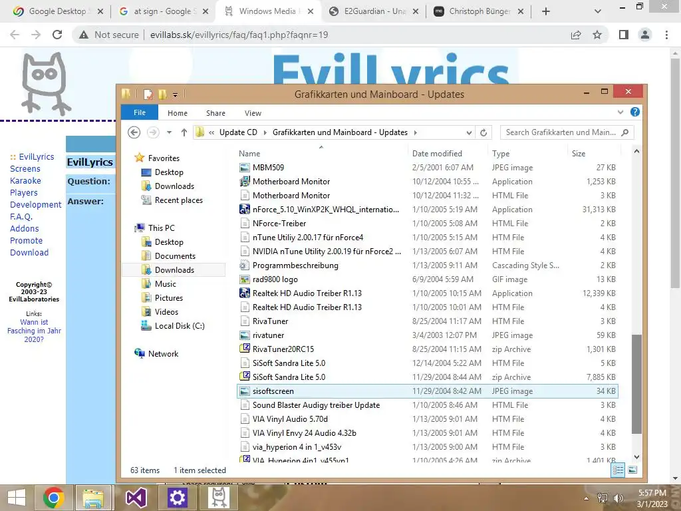681x511 pixels.
Task: Switch to the Christoph Bünger tab
Action: click(480, 11)
